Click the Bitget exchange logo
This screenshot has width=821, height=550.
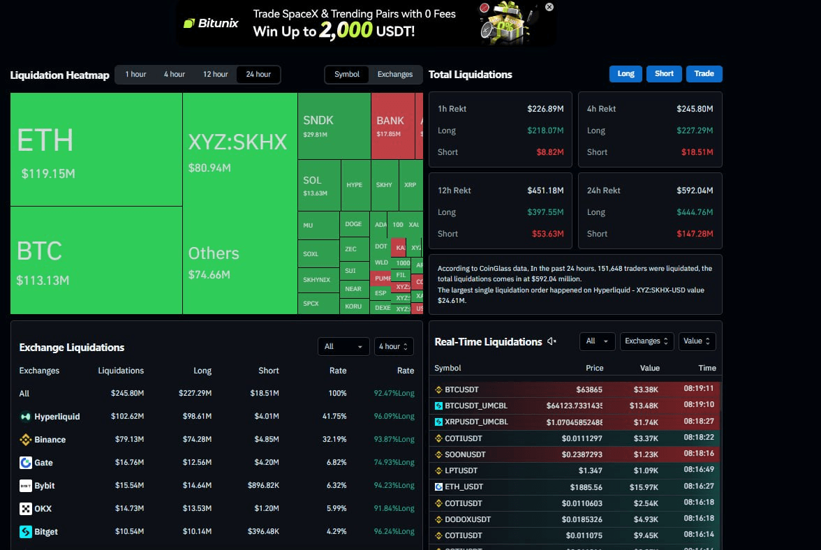(x=25, y=532)
